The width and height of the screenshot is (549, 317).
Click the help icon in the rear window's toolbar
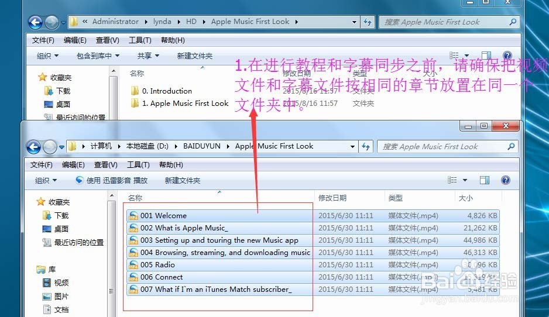pos(507,56)
